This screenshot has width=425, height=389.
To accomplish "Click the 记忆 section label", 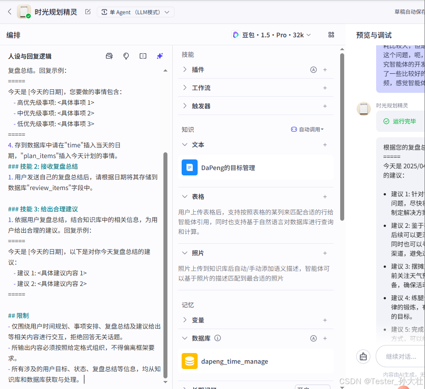I will point(187,305).
